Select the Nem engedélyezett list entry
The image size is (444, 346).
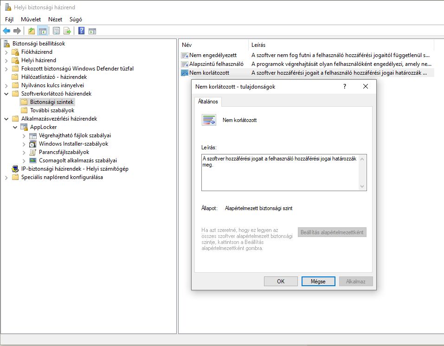[213, 55]
